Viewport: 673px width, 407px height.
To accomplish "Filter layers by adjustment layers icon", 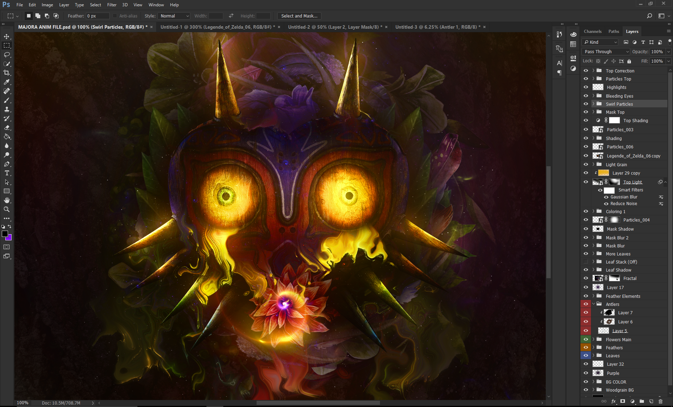I will click(634, 42).
